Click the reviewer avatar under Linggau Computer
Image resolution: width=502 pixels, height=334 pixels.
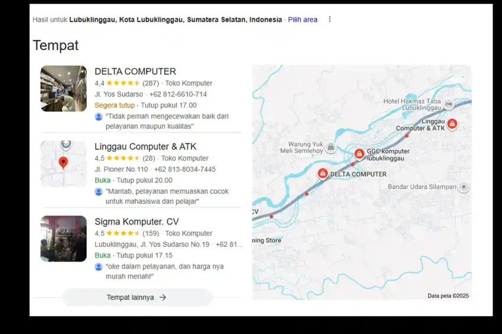tap(99, 191)
